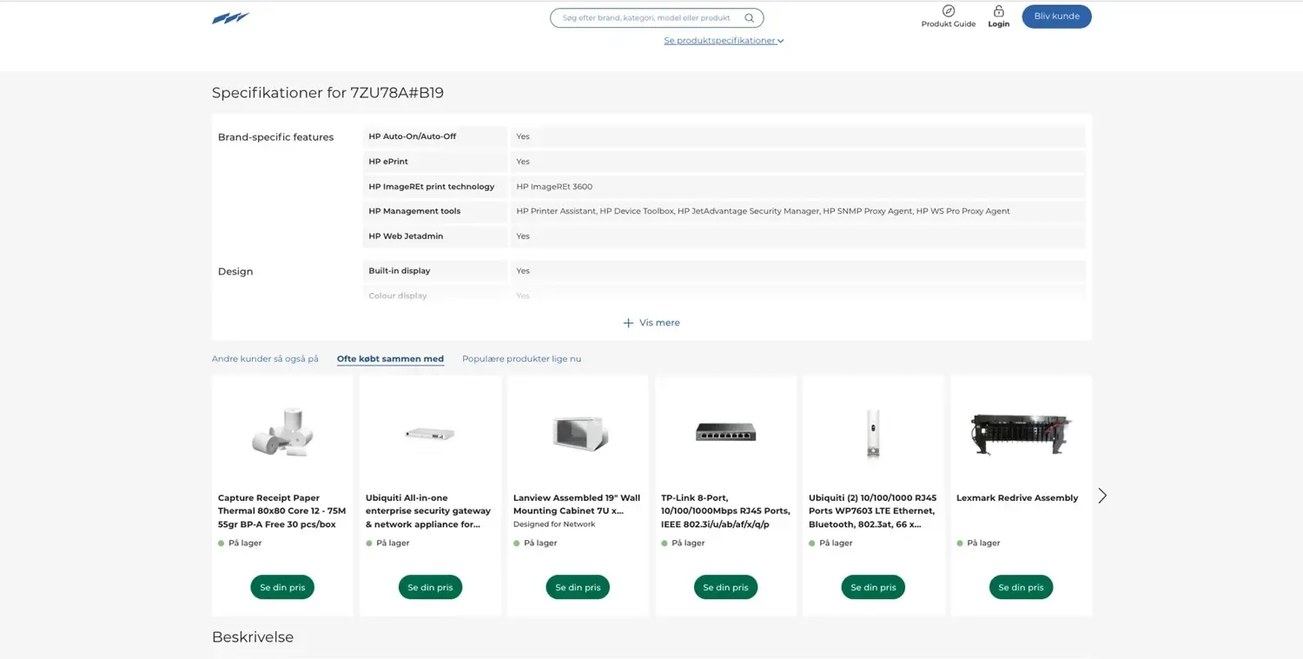Click HP ePrint specification label
The image size is (1303, 659).
388,161
